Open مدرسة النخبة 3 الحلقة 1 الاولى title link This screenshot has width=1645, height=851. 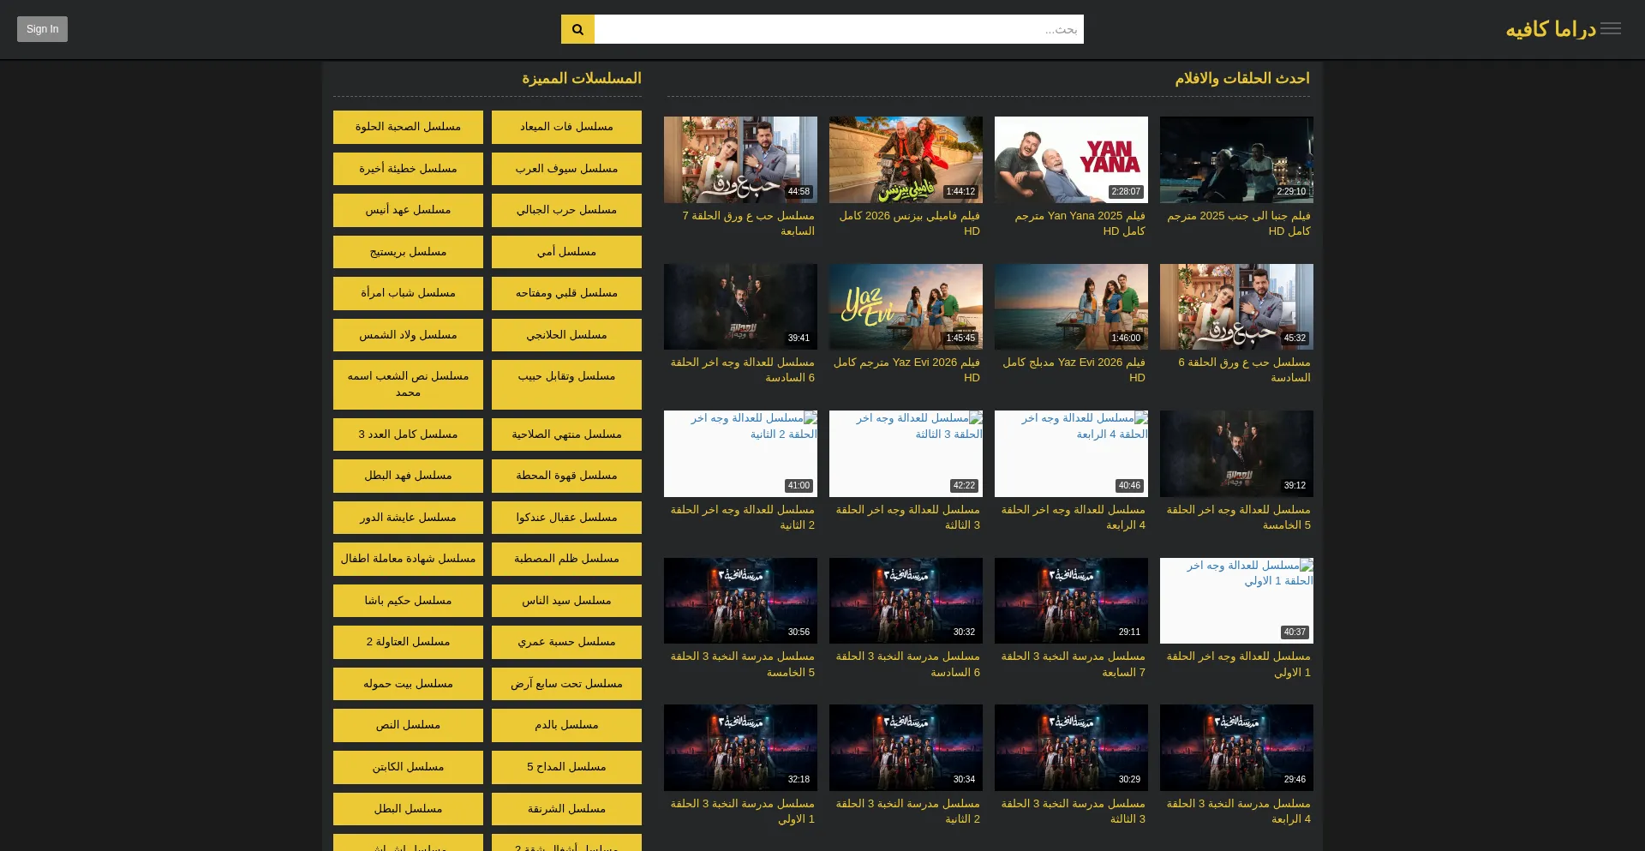pyautogui.click(x=742, y=812)
